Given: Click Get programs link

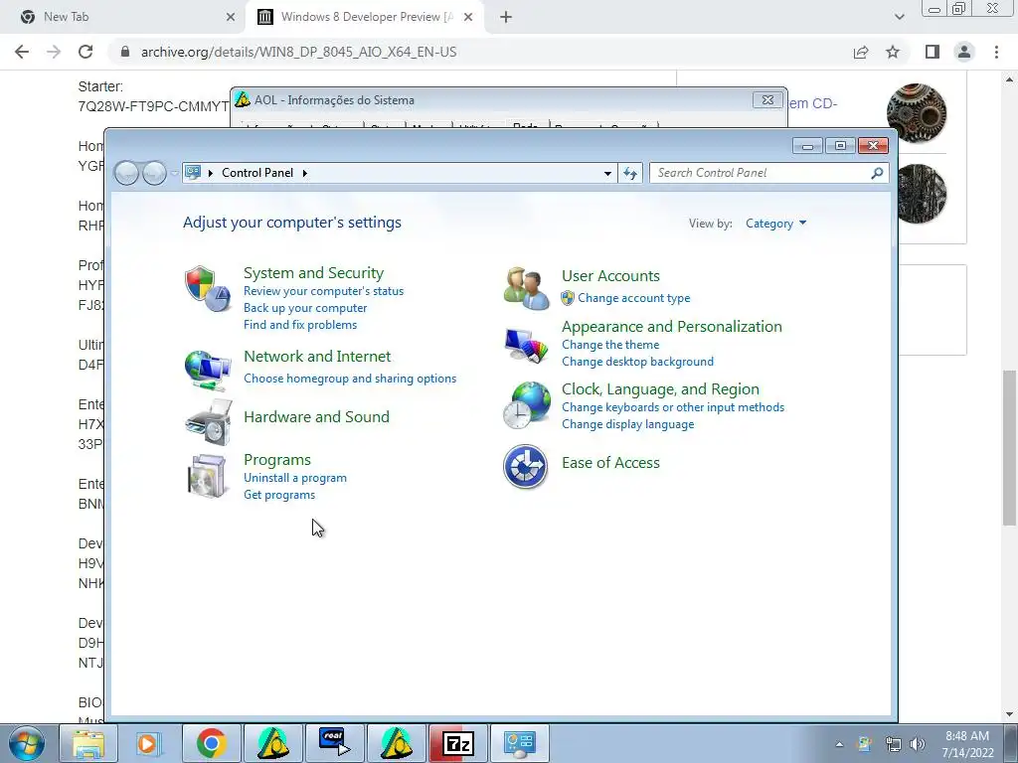Looking at the screenshot, I should point(279,495).
